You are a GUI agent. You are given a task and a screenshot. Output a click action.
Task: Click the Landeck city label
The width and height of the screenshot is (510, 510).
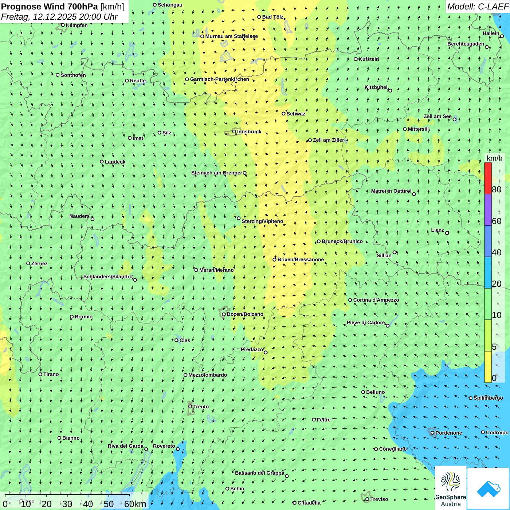(115, 162)
